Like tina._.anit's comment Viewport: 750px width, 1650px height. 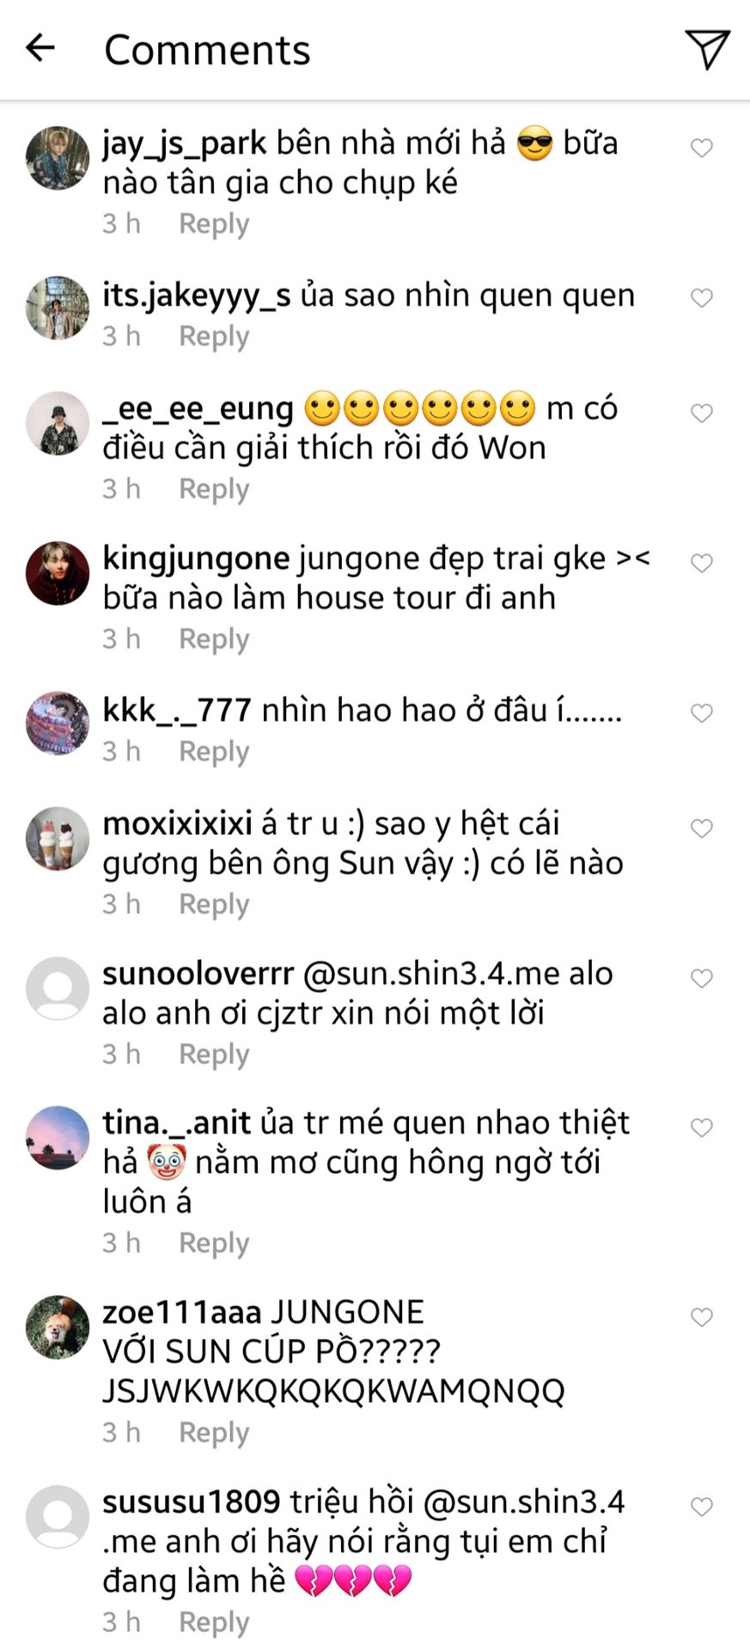pyautogui.click(x=702, y=1127)
